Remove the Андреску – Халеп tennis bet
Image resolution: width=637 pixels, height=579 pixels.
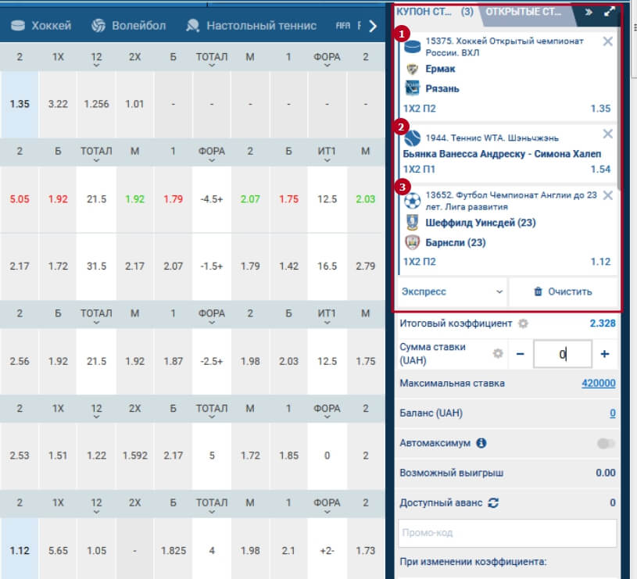point(608,134)
